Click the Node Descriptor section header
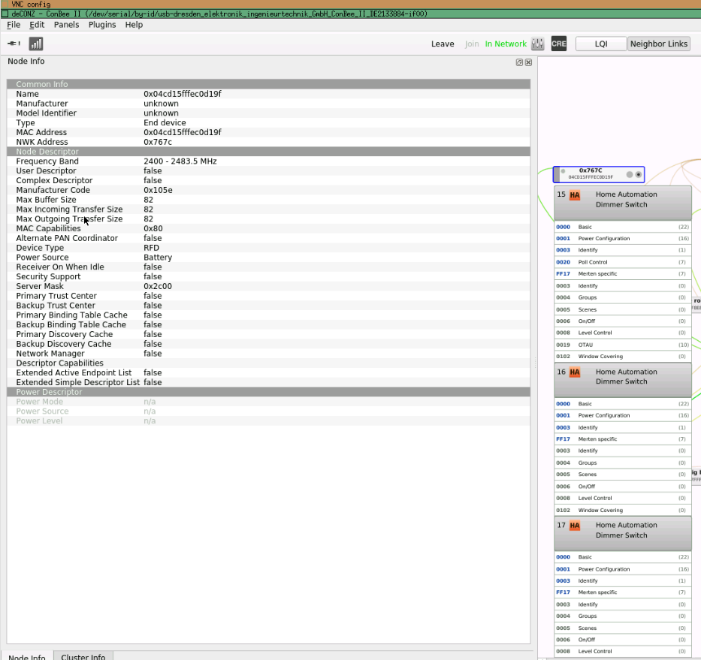701x660 pixels. [268, 152]
